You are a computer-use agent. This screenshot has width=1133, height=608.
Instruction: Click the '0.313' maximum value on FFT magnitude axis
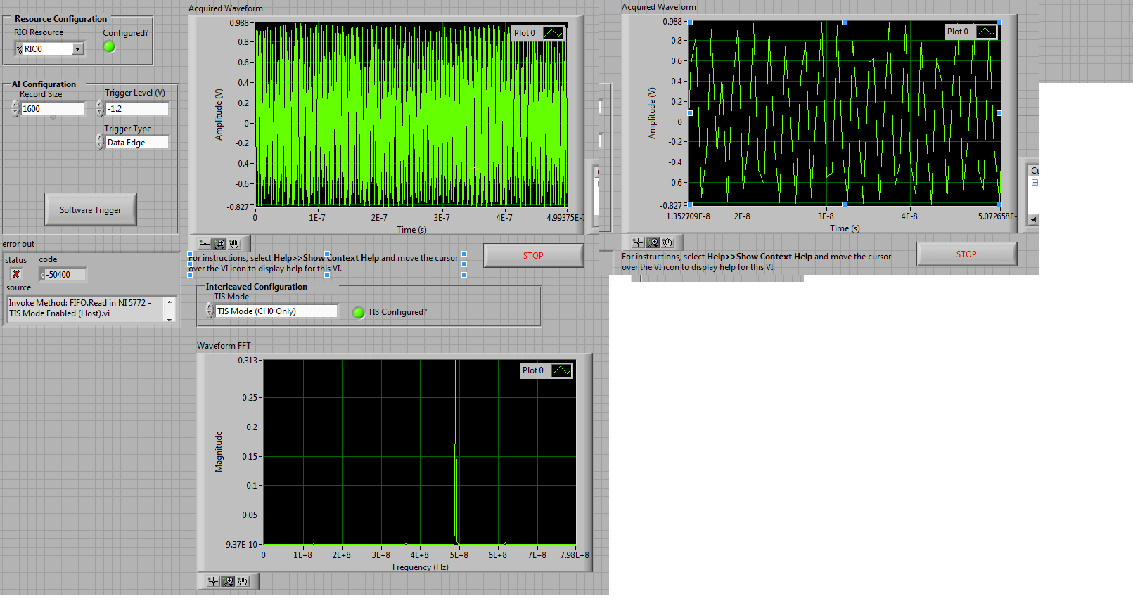click(x=248, y=361)
